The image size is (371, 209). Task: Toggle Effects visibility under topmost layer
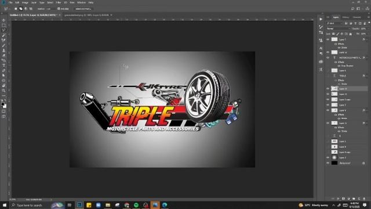point(336,44)
